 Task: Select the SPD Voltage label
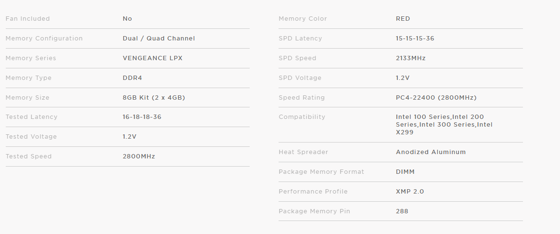(300, 78)
